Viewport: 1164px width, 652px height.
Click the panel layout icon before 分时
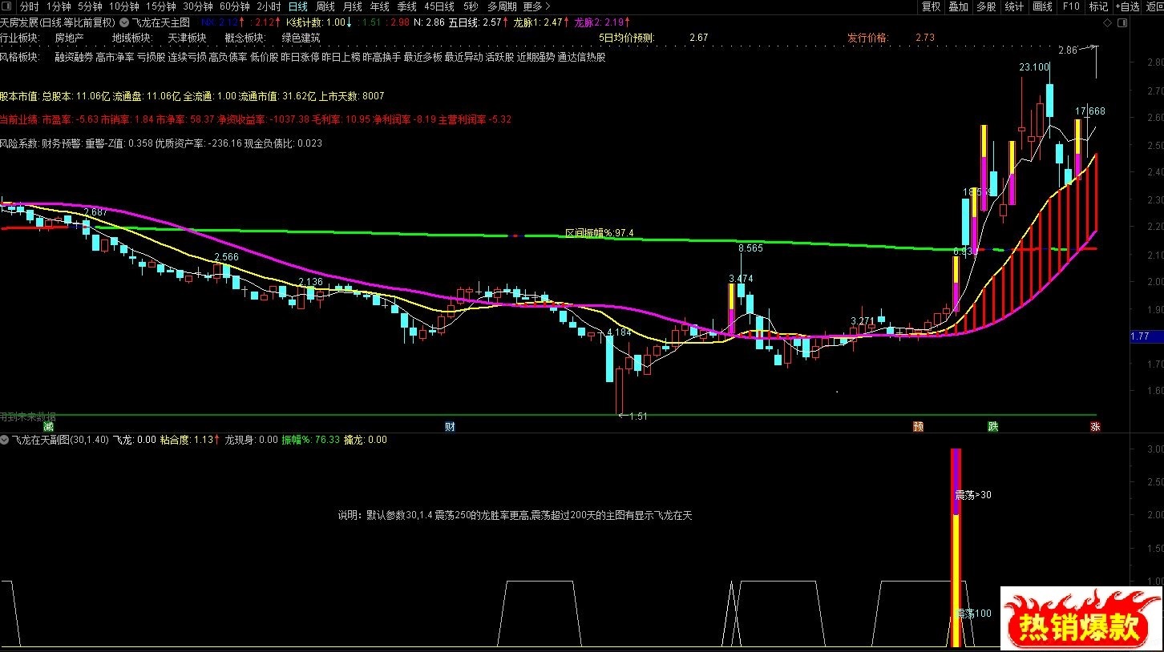7,6
